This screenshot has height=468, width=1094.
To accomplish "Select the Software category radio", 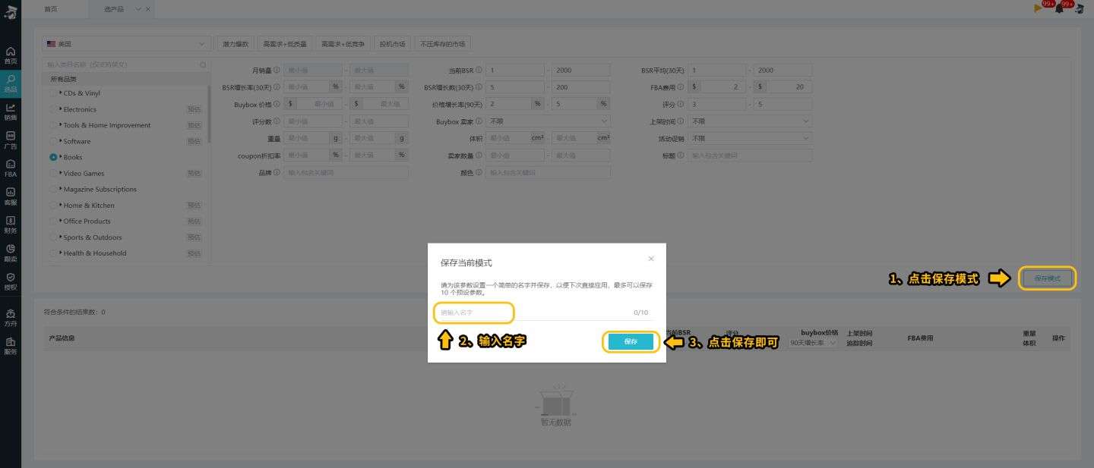I will point(53,141).
